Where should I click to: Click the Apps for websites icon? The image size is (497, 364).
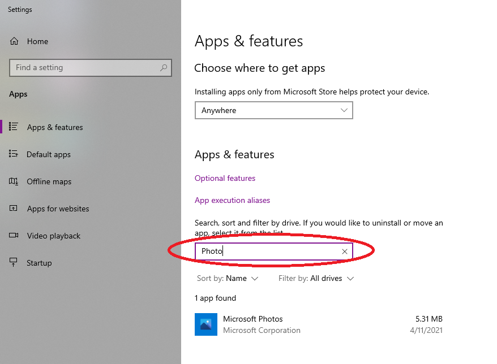pos(14,208)
